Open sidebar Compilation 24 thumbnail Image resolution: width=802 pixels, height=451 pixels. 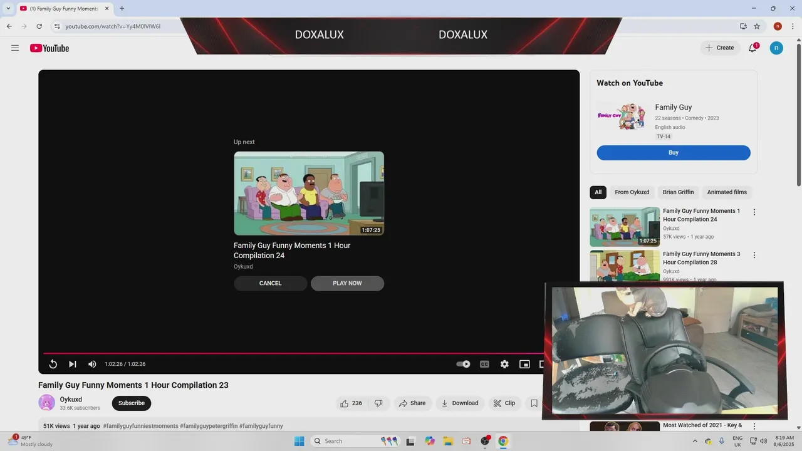pyautogui.click(x=625, y=227)
